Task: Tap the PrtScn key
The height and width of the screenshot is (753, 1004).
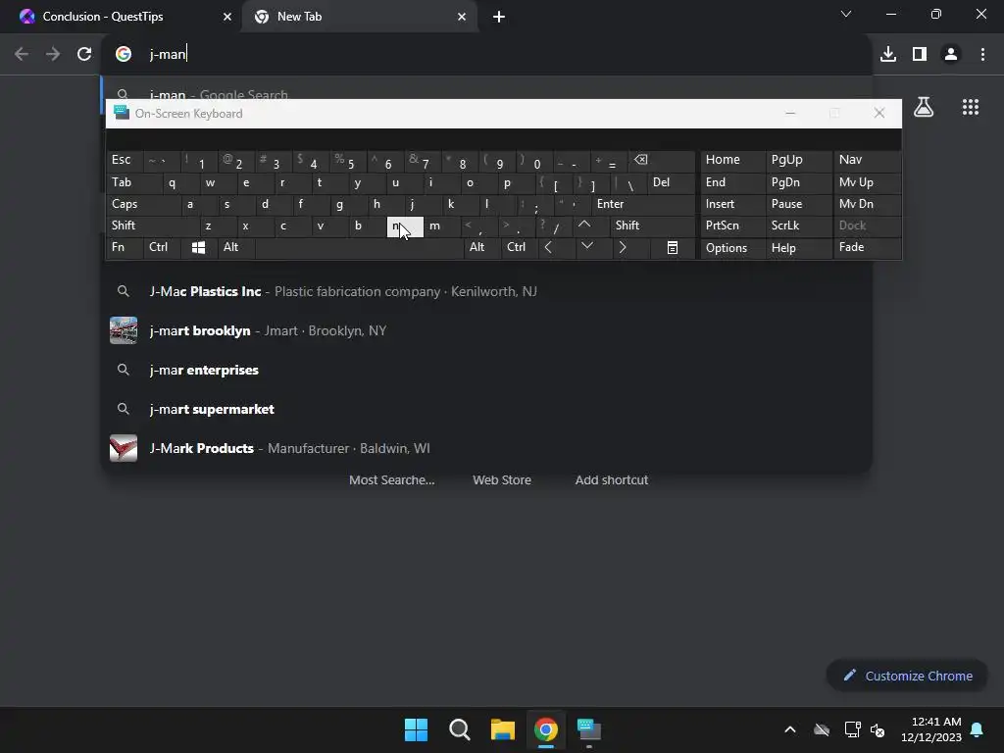Action: pyautogui.click(x=733, y=226)
